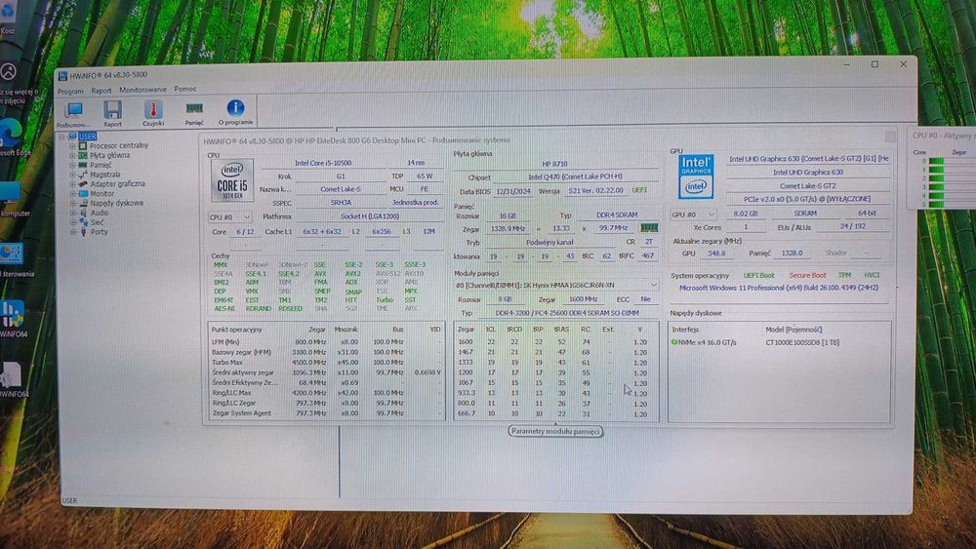This screenshot has width=976, height=549.
Task: Open the Podsumowanie summary toolbar icon
Action: click(73, 114)
